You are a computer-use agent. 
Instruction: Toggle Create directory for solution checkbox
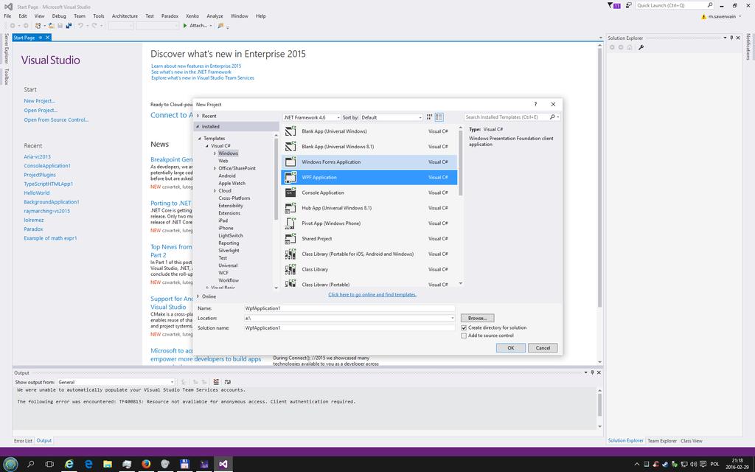click(x=464, y=327)
